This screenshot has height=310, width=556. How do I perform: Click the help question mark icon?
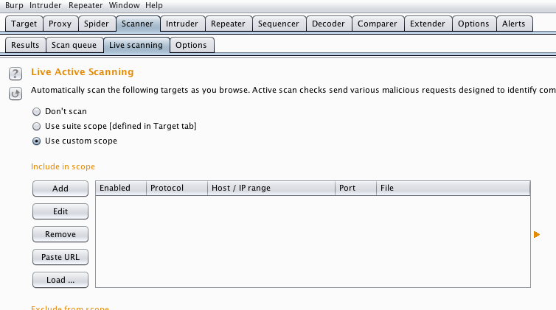(x=15, y=74)
